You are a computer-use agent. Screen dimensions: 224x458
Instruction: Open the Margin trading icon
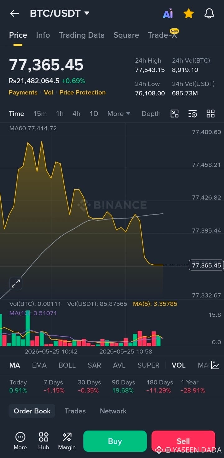coord(67,441)
